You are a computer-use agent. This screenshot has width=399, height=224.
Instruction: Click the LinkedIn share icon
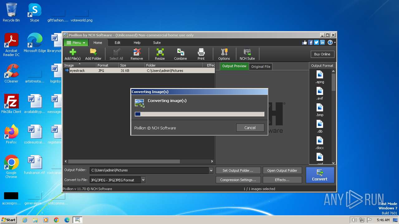(322, 43)
